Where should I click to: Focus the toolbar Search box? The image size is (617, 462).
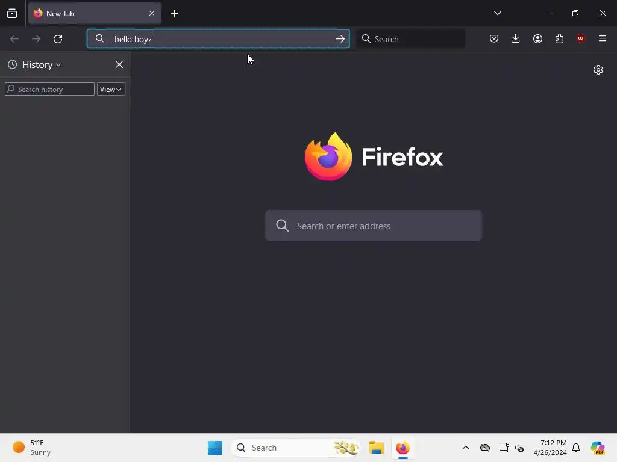[410, 39]
